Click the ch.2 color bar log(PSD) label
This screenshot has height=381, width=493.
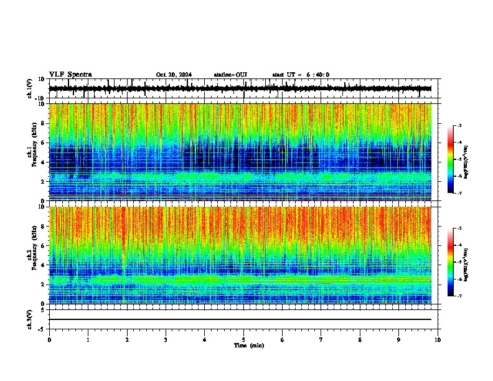tap(466, 265)
